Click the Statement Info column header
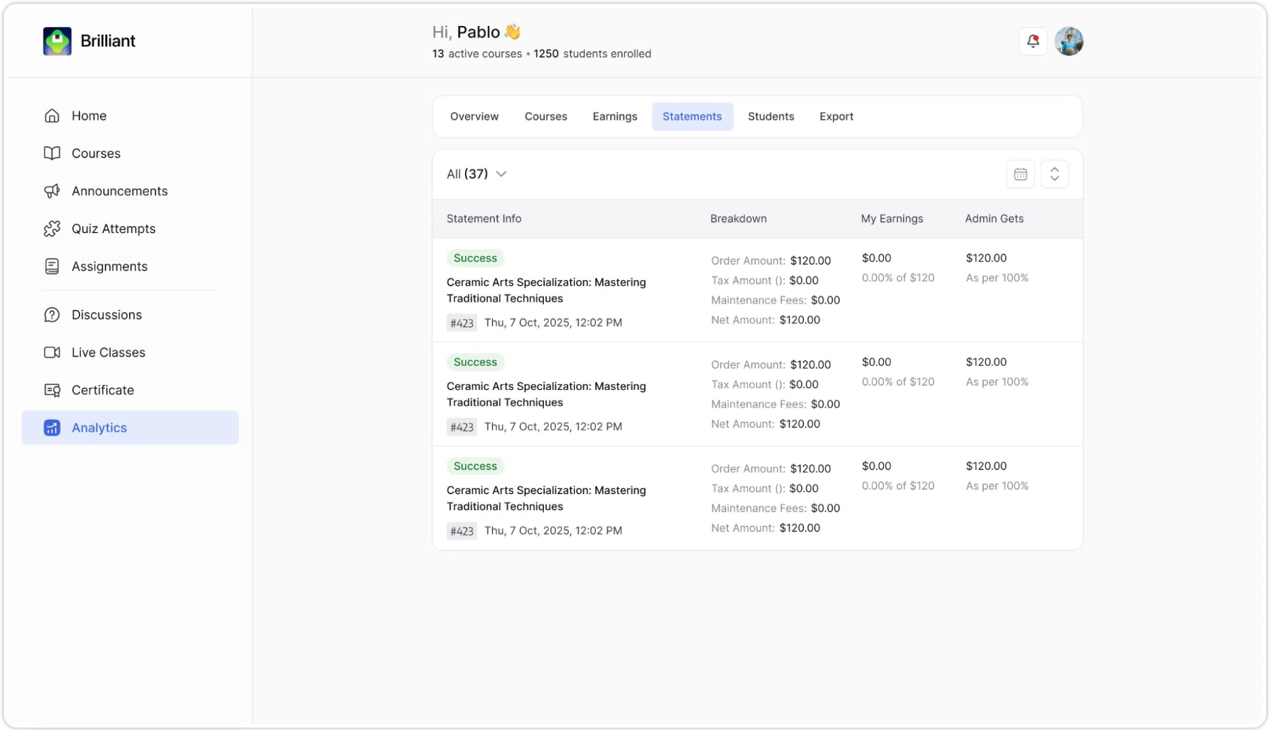The image size is (1270, 731). pos(483,218)
